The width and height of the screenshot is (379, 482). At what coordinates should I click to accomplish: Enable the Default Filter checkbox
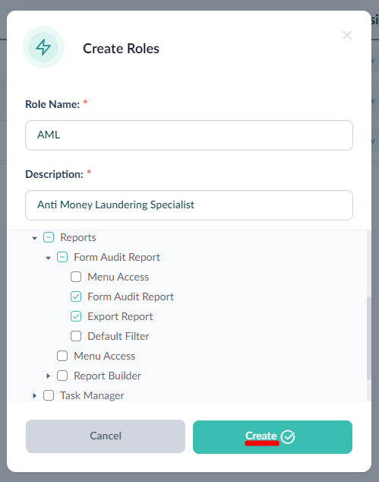[x=76, y=336]
